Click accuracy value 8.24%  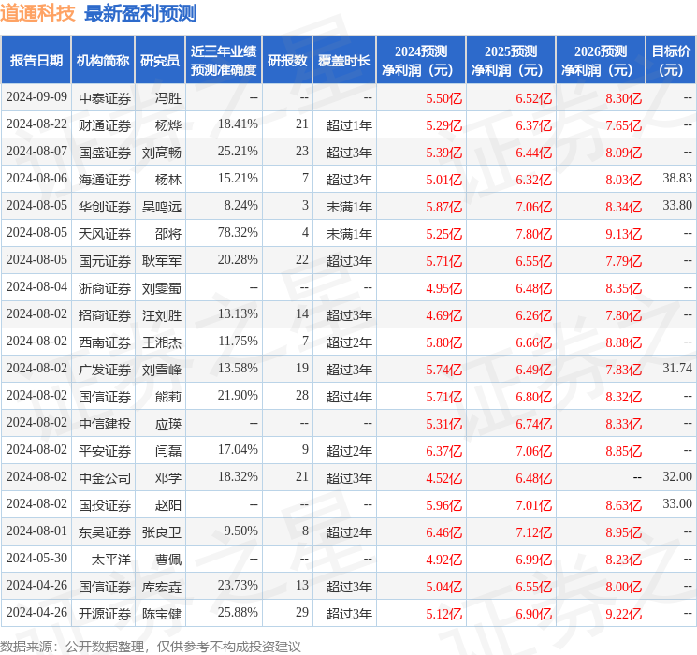(241, 206)
